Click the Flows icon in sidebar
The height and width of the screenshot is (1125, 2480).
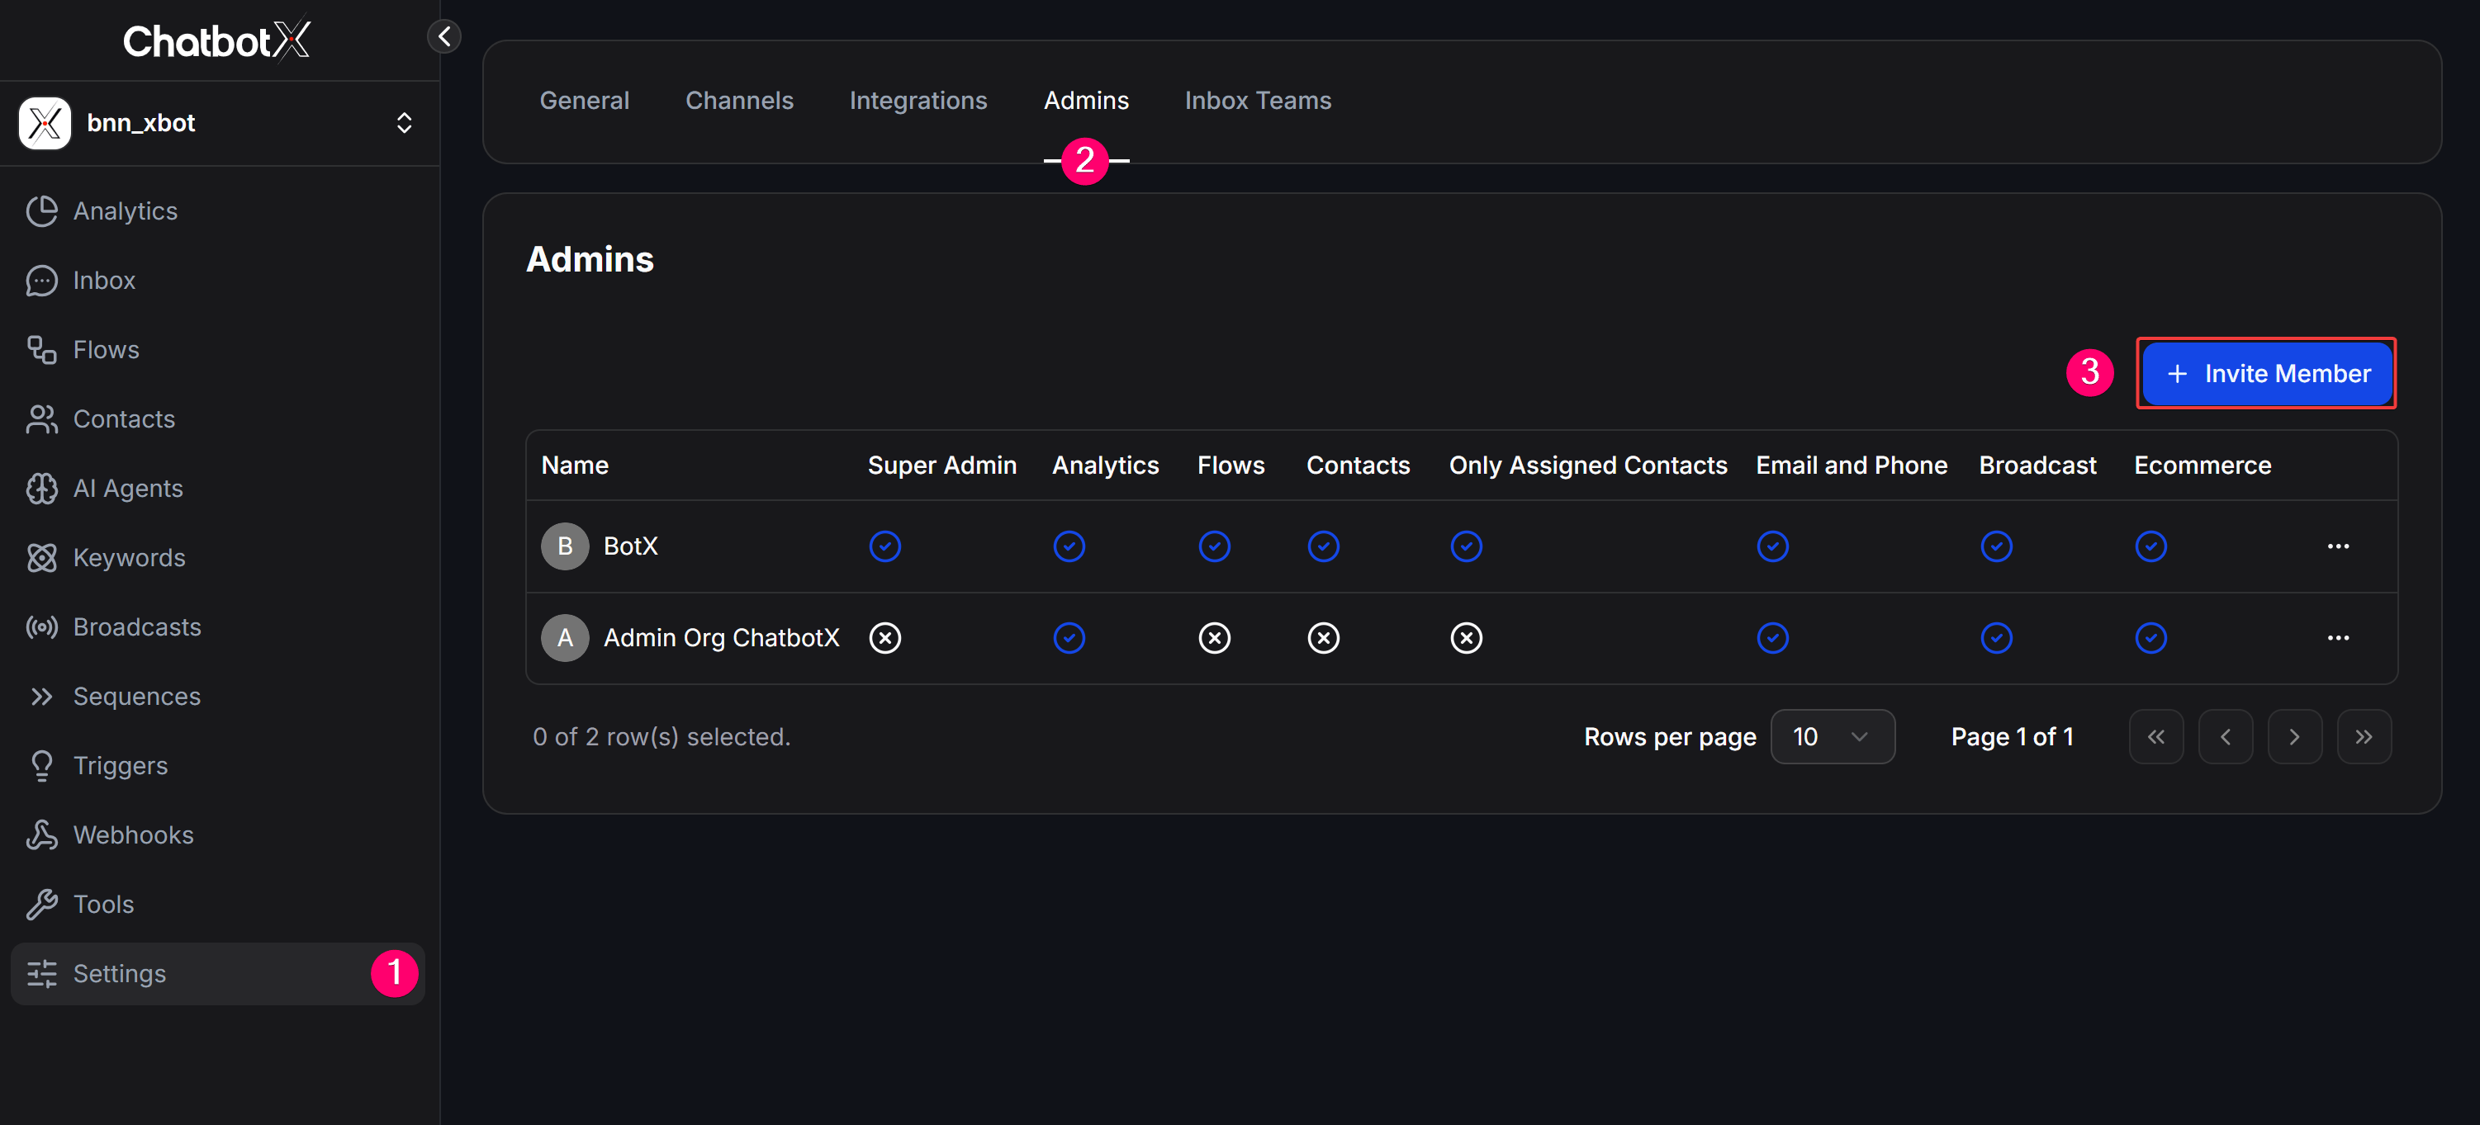[x=41, y=349]
